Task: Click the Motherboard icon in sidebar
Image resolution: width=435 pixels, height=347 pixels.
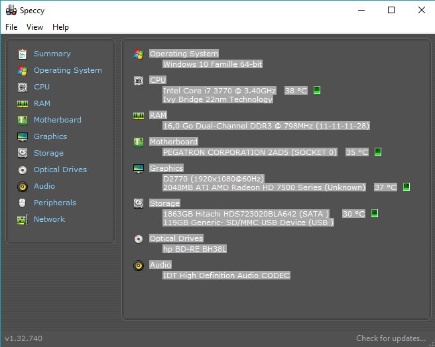Action: (x=23, y=121)
